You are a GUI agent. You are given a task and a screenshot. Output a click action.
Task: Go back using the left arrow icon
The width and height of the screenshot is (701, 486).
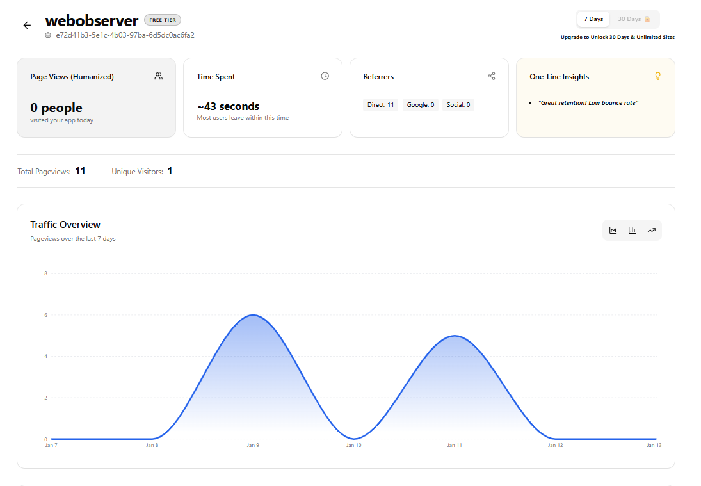click(28, 25)
